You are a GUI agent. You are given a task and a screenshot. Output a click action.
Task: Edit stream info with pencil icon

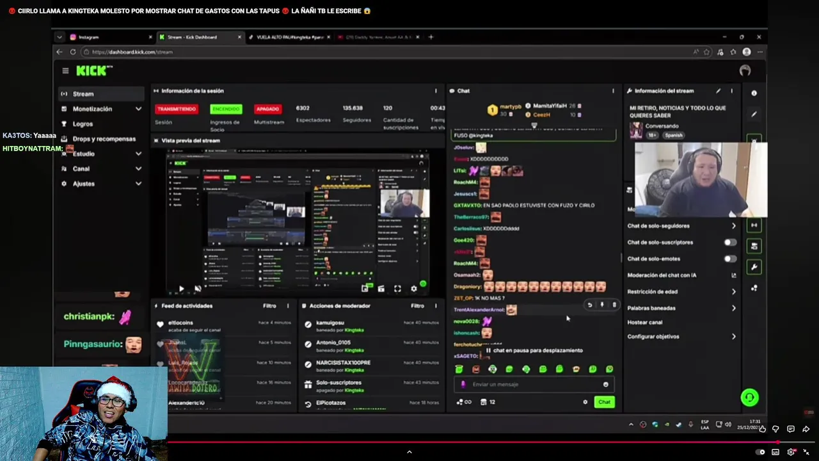718,91
